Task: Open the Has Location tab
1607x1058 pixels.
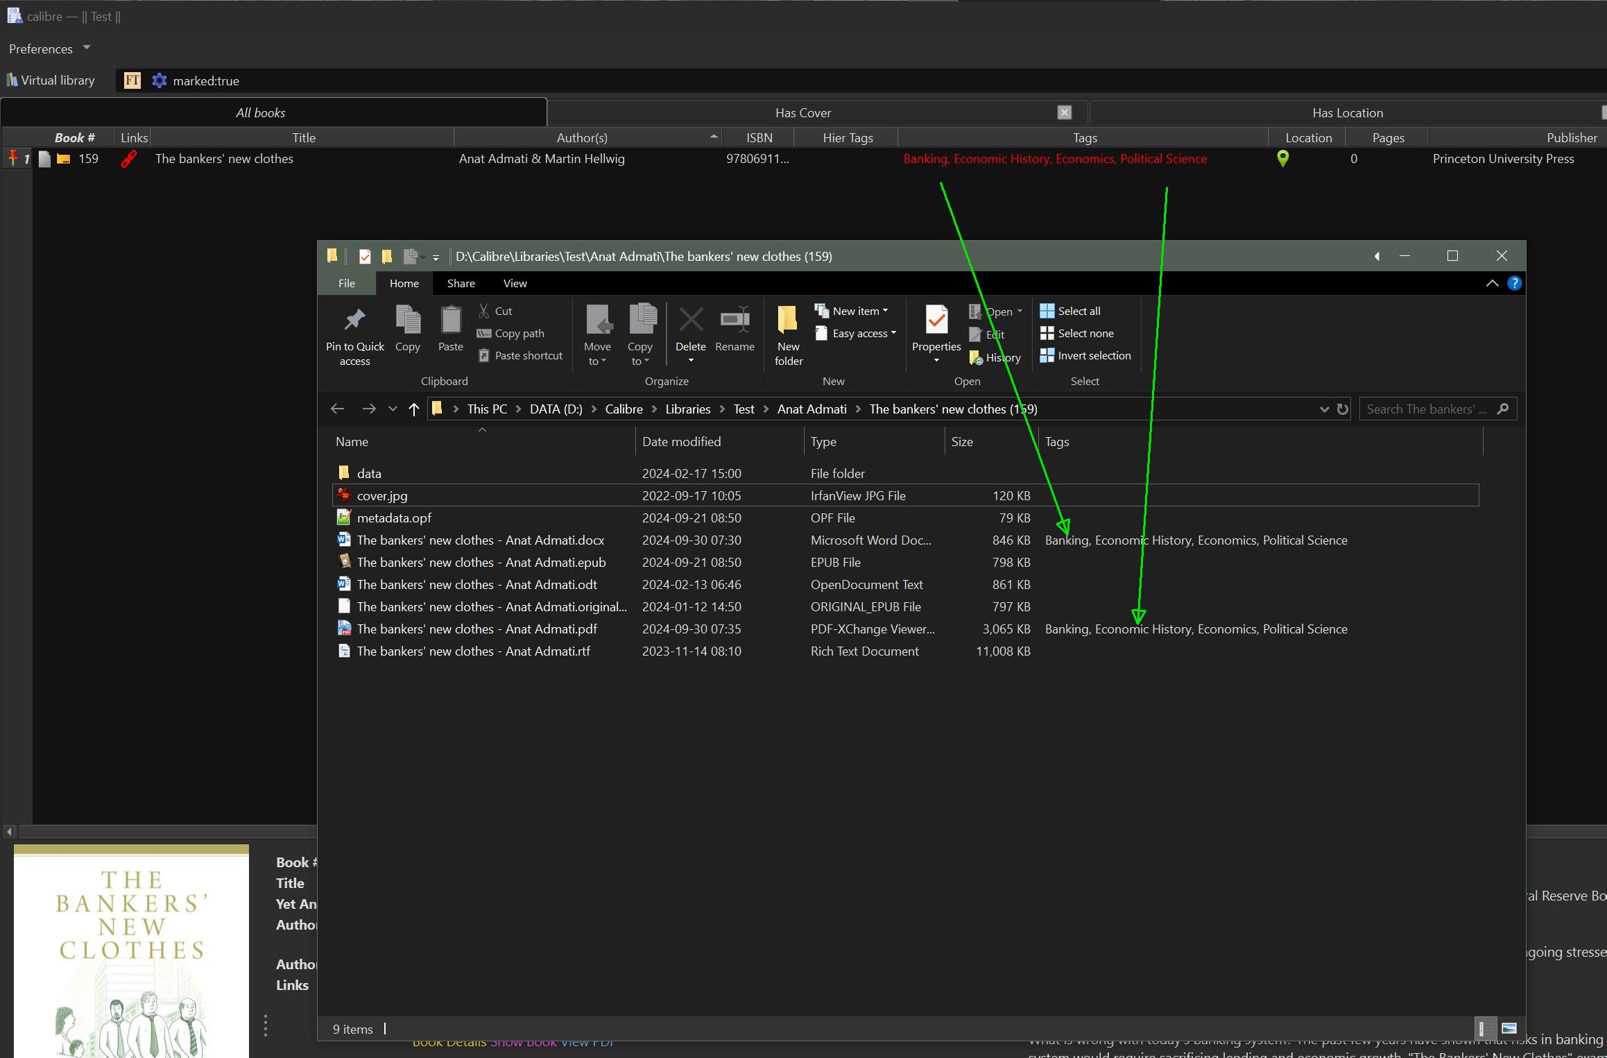Action: point(1346,112)
